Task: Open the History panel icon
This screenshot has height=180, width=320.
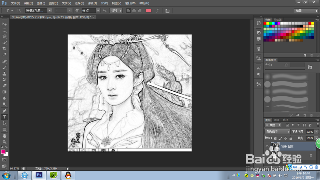Action: pos(259,23)
